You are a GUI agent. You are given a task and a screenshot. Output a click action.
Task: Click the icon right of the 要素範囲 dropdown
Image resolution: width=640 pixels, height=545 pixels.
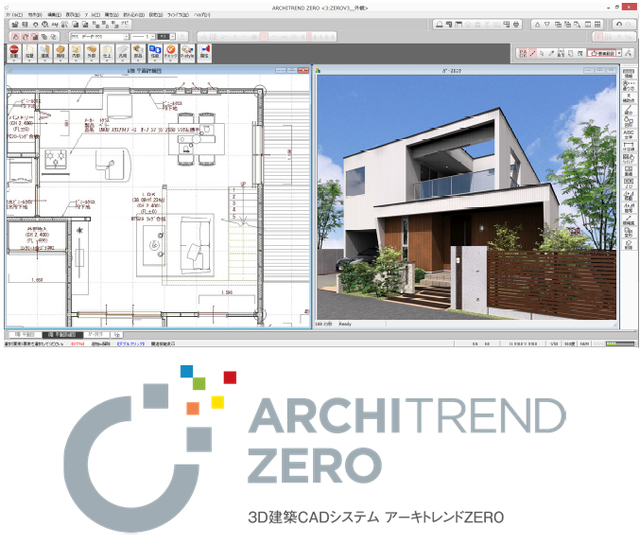click(x=628, y=53)
